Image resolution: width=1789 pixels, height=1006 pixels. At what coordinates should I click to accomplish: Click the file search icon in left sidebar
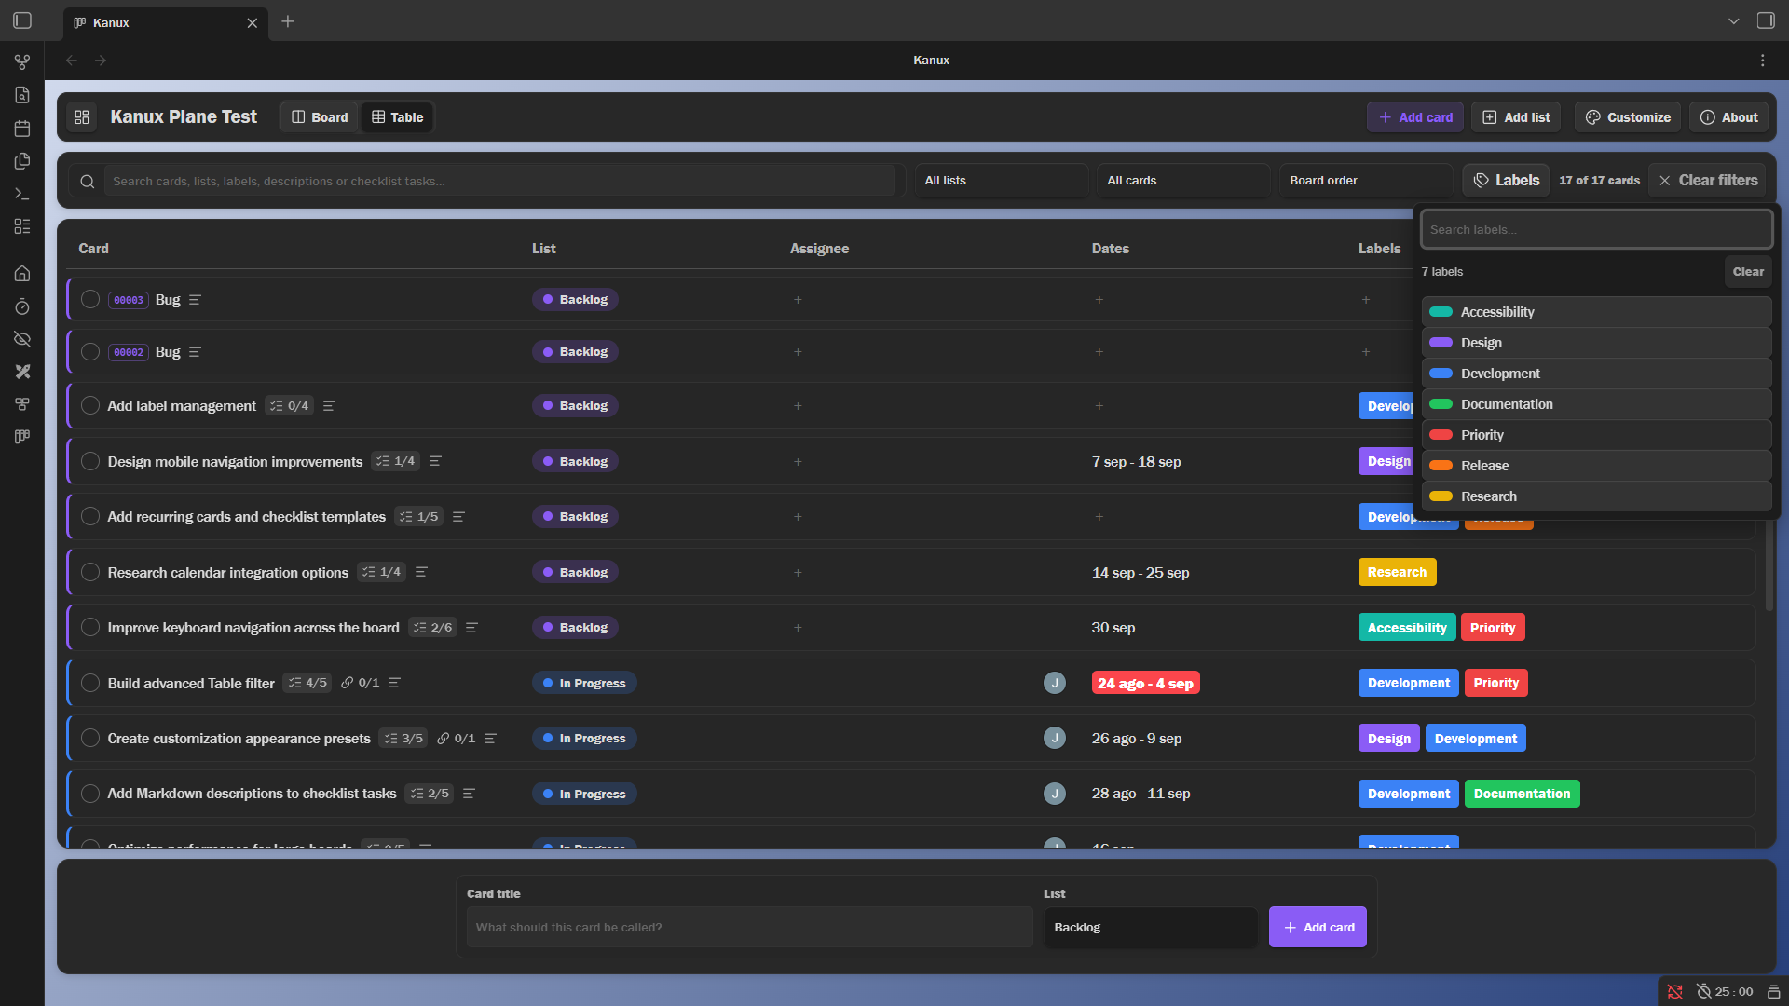(x=22, y=95)
